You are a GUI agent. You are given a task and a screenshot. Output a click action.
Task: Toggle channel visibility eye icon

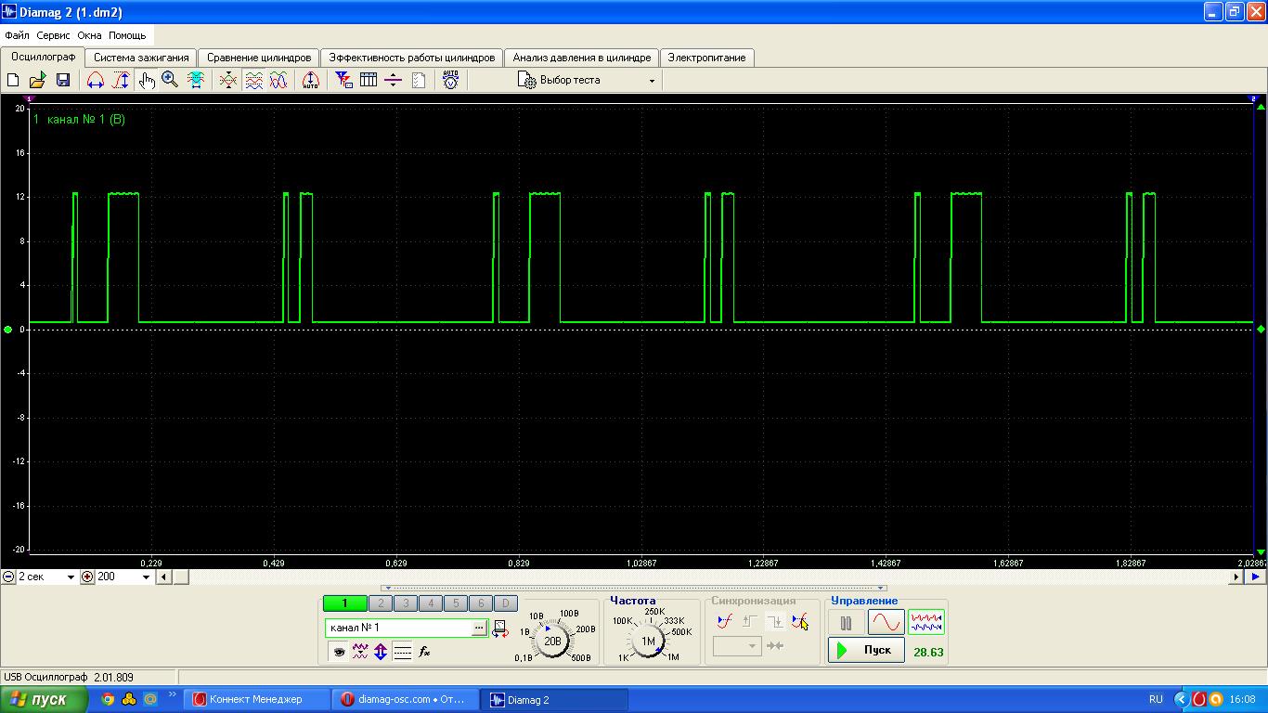coord(339,652)
